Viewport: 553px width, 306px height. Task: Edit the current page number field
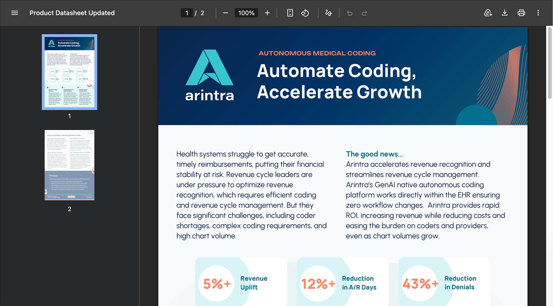point(187,13)
